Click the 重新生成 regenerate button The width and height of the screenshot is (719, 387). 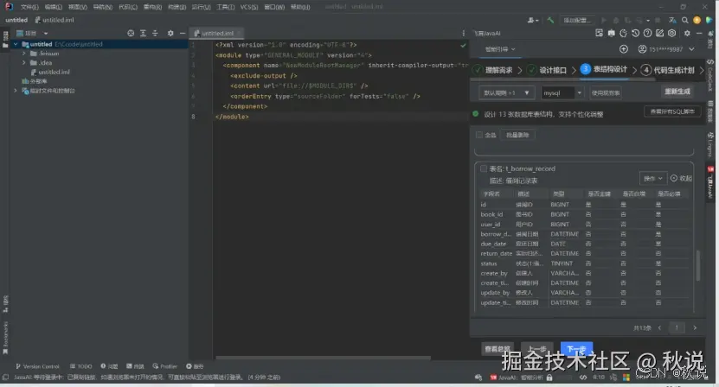[x=677, y=92]
